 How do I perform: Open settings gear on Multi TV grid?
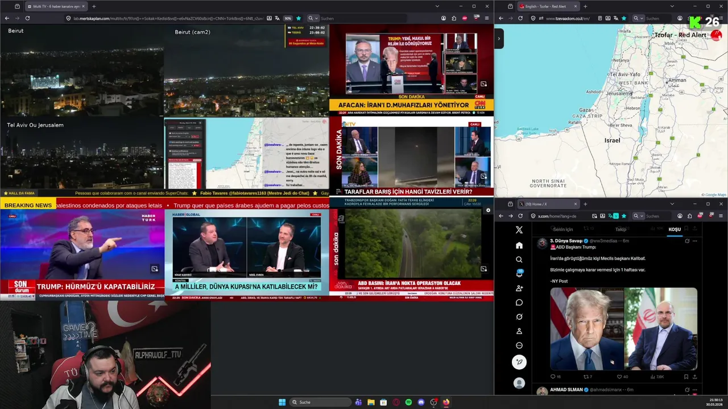tap(487, 210)
